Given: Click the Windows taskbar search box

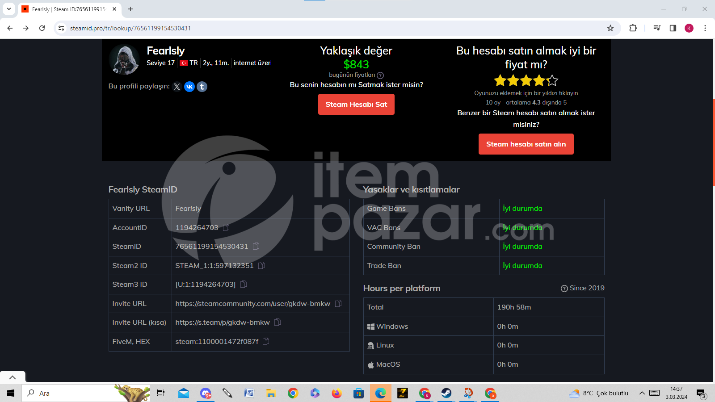Looking at the screenshot, I should (86, 393).
